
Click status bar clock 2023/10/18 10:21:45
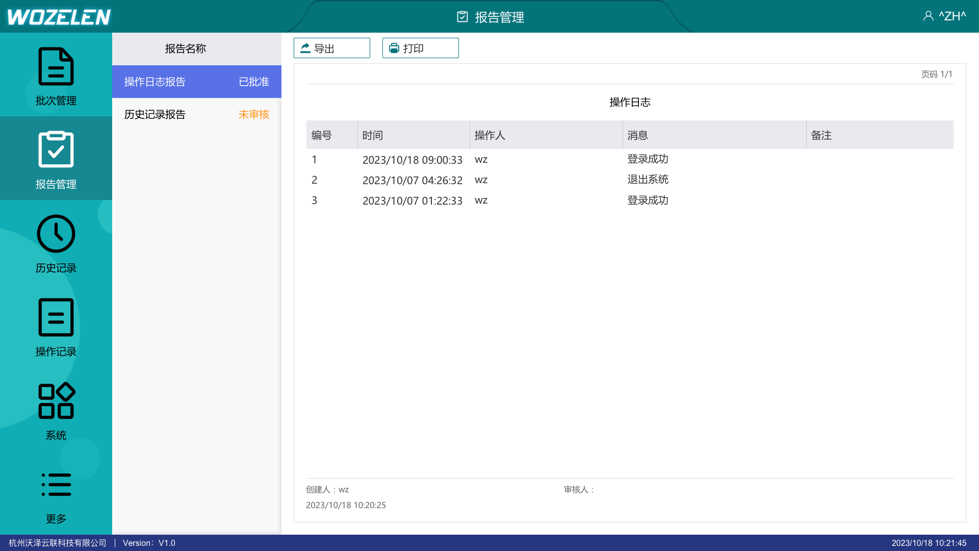[929, 543]
